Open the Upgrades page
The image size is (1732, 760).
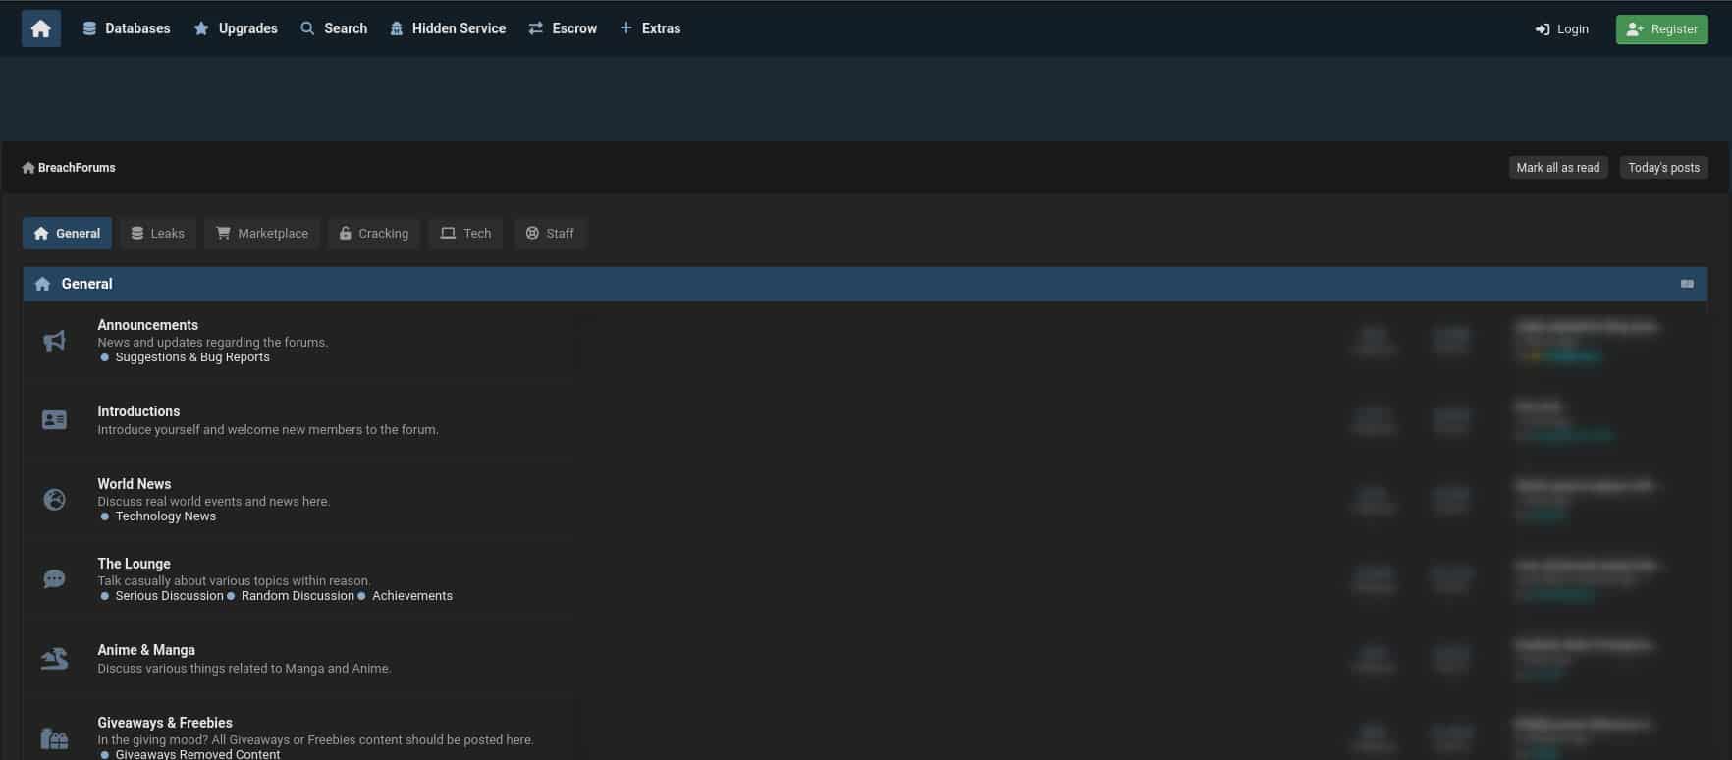(236, 28)
